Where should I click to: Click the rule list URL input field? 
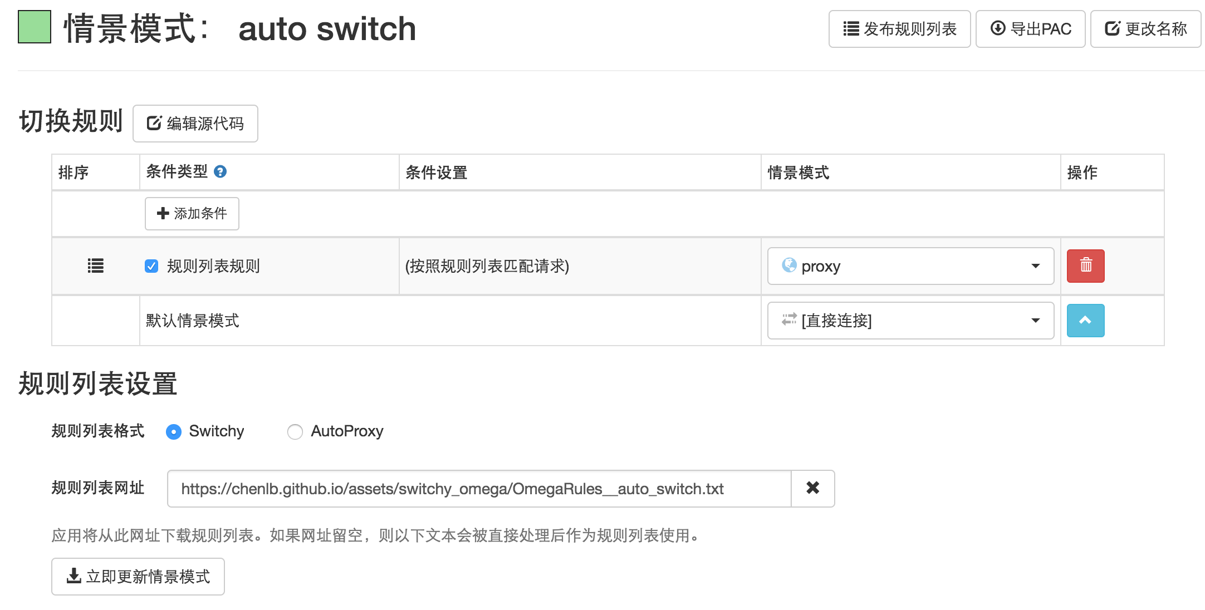pyautogui.click(x=479, y=489)
